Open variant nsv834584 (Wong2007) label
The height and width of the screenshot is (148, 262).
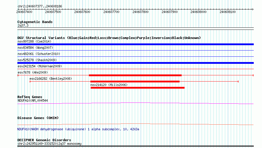35,48
